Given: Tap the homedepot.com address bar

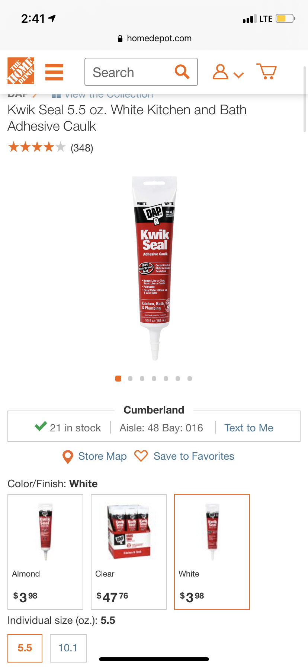Looking at the screenshot, I should click(x=154, y=38).
